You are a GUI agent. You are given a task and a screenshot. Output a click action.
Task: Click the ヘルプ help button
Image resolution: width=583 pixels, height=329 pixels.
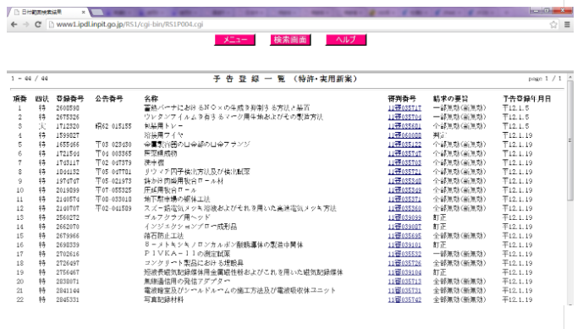tap(346, 40)
